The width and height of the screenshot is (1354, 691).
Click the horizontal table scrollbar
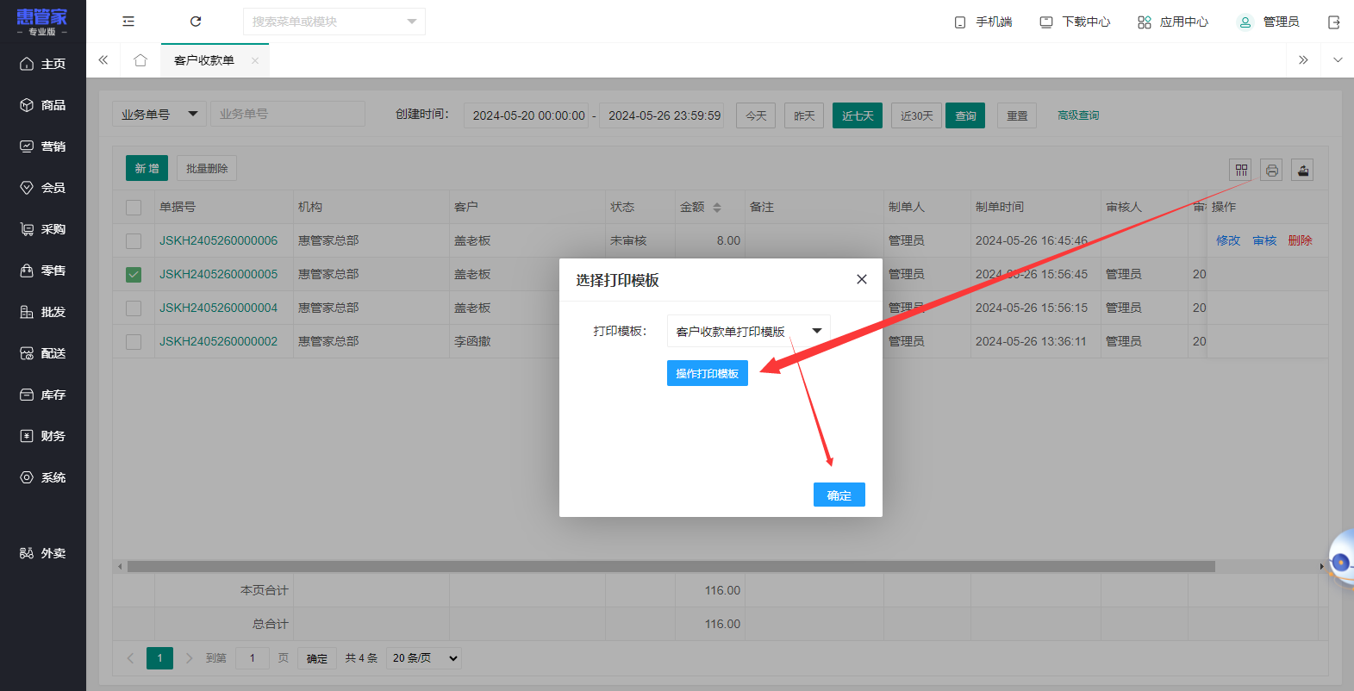tap(671, 566)
